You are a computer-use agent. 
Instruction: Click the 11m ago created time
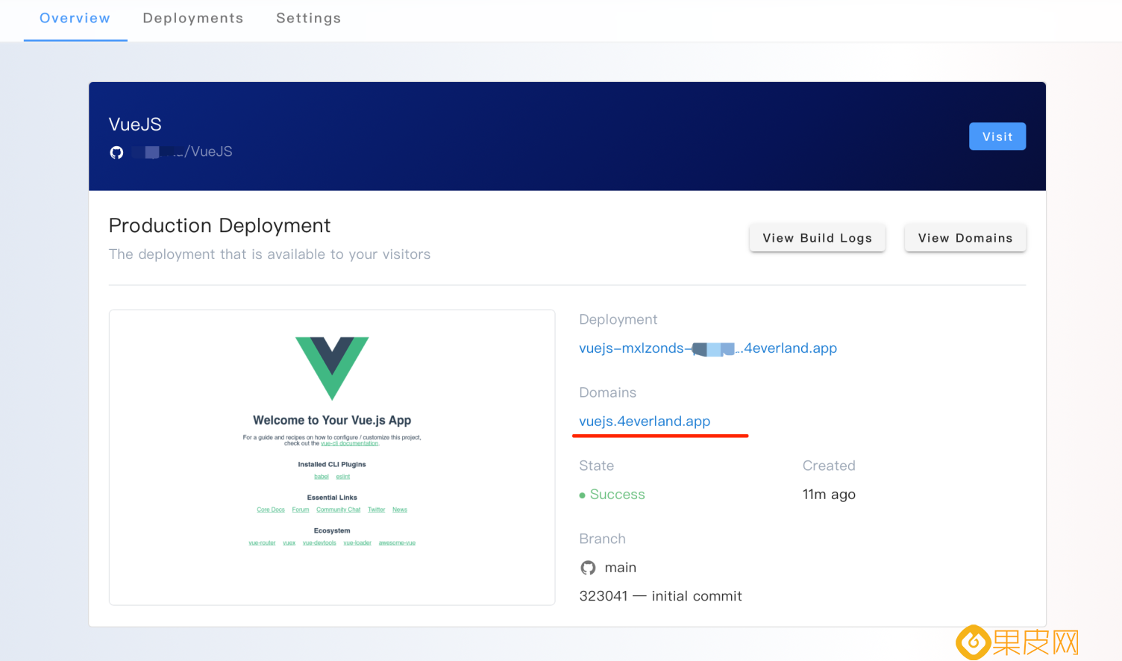829,495
